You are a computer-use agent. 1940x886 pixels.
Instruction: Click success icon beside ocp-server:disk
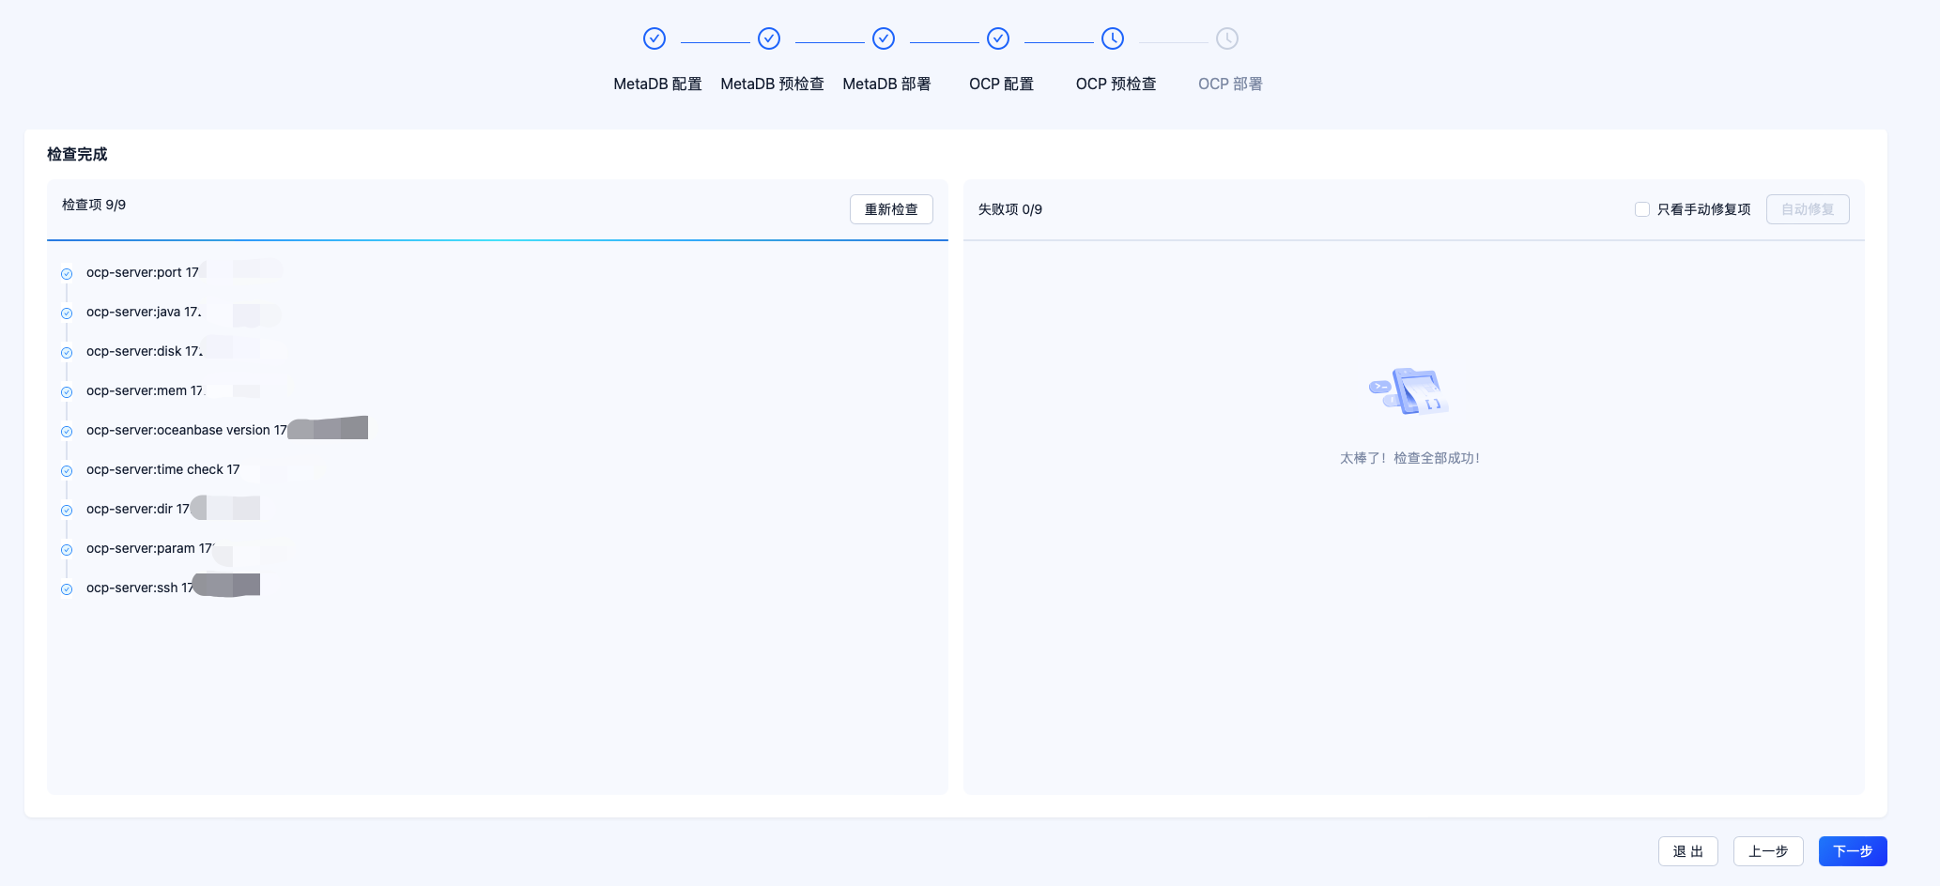(67, 353)
